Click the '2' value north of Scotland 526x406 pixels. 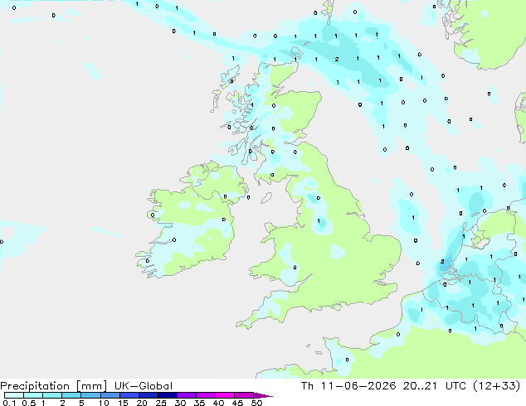(337, 60)
